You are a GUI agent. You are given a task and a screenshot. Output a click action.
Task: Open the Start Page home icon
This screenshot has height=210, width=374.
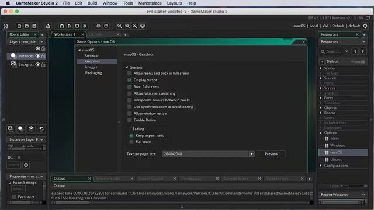point(5,26)
